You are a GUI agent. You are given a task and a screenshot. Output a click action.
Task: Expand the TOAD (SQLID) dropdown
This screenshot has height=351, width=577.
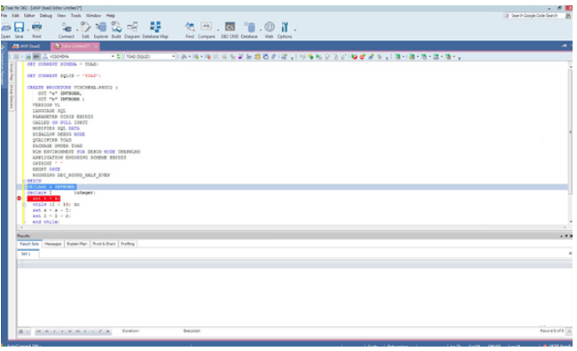(x=173, y=57)
